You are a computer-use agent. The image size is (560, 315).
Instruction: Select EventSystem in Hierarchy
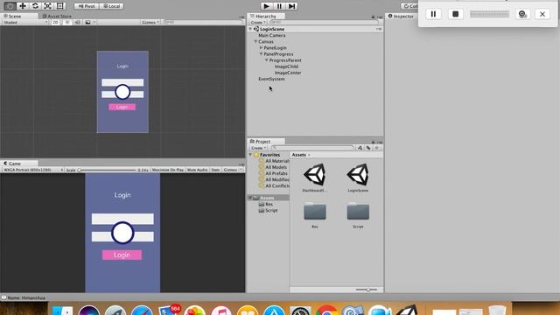271,79
